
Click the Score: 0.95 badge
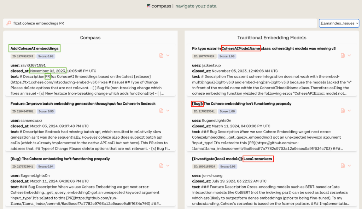point(46,111)
